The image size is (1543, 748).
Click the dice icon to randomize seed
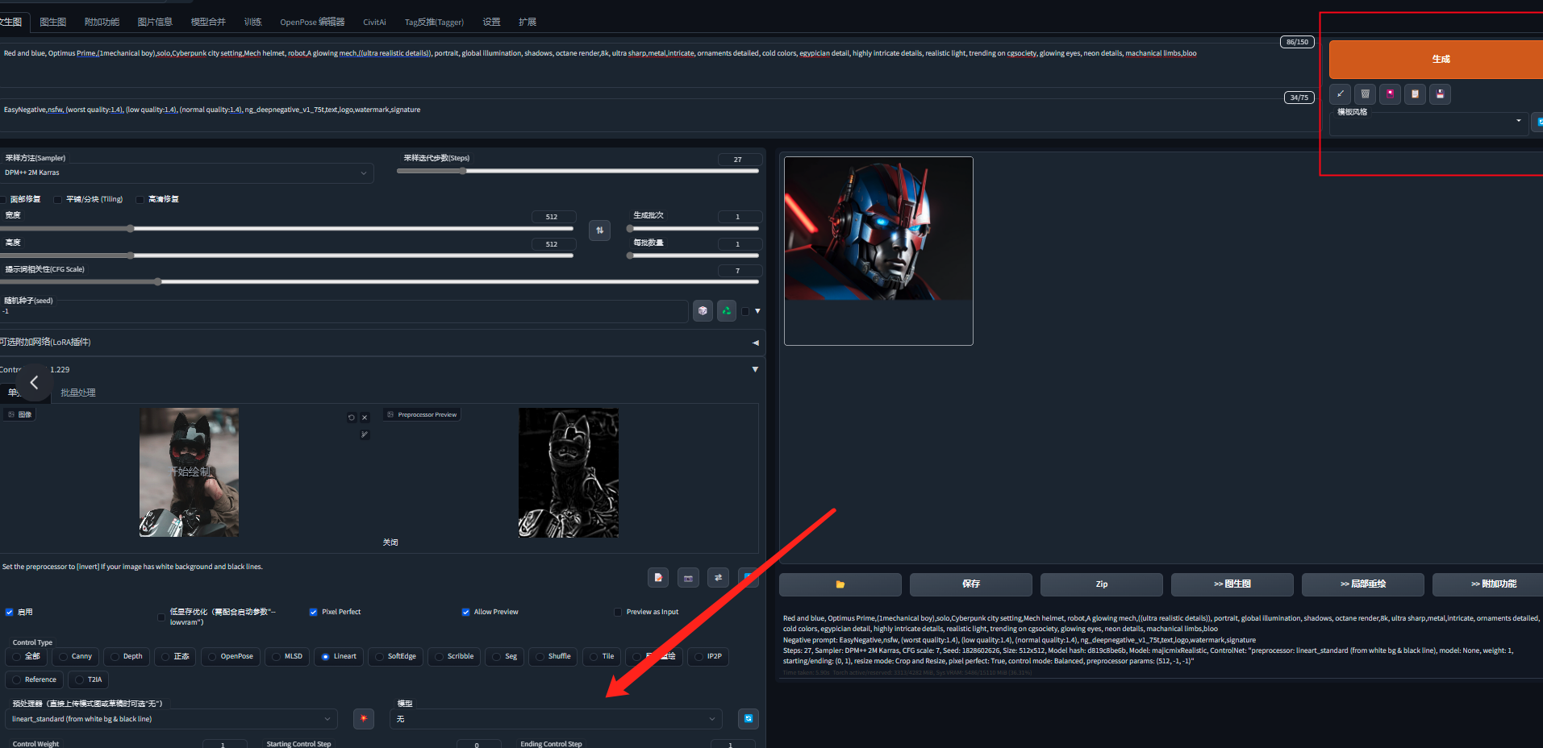point(703,311)
